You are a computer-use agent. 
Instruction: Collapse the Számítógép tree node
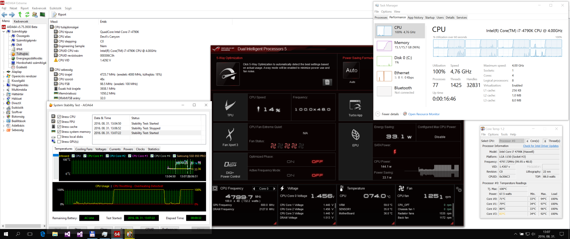tap(4, 32)
